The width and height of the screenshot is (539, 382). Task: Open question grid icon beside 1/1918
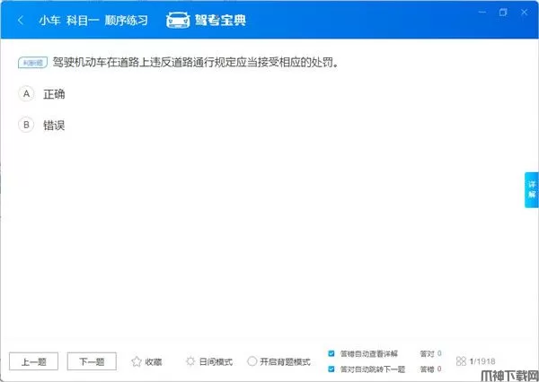click(461, 361)
